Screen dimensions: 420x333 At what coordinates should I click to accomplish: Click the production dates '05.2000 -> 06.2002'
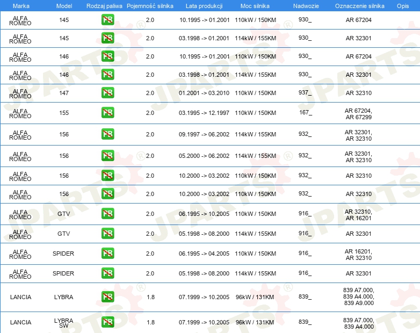tap(204, 156)
